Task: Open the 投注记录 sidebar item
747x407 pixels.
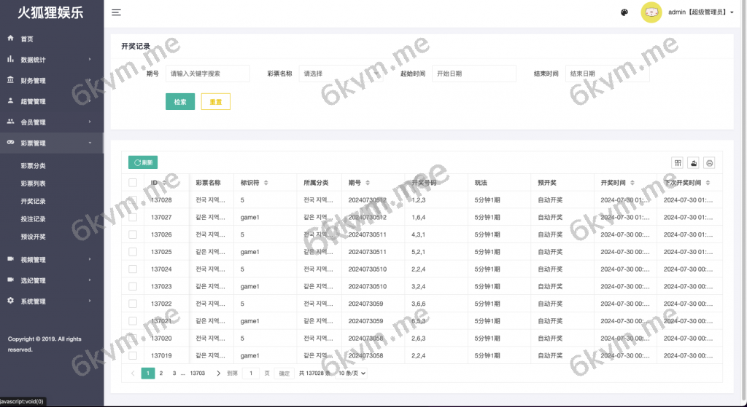Action: point(34,219)
